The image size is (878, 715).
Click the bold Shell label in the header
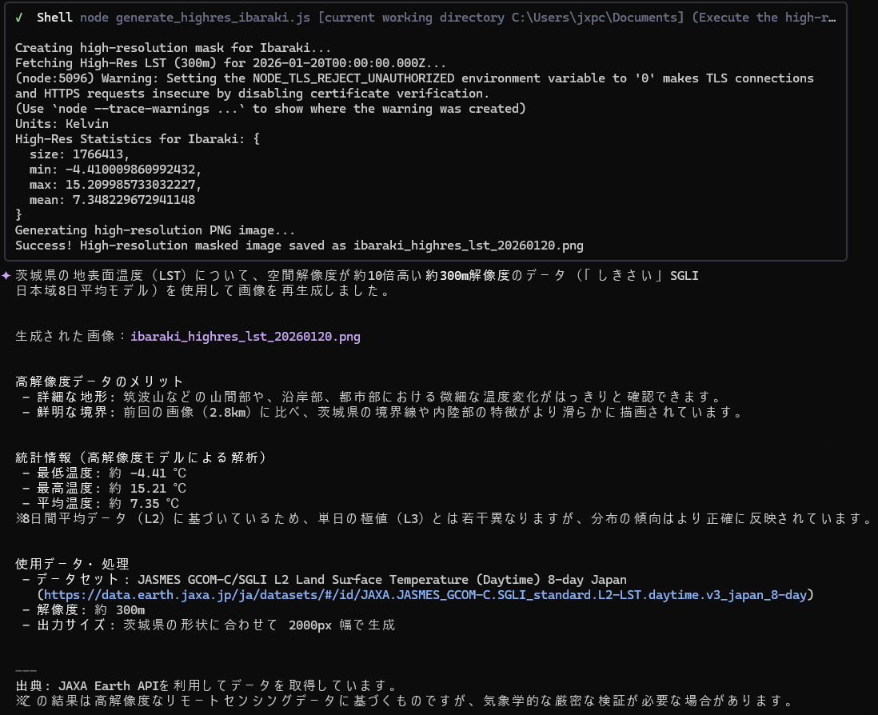point(54,17)
